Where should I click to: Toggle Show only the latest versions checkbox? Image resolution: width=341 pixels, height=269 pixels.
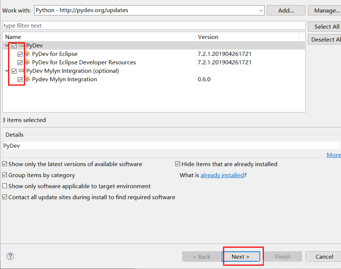pyautogui.click(x=5, y=164)
